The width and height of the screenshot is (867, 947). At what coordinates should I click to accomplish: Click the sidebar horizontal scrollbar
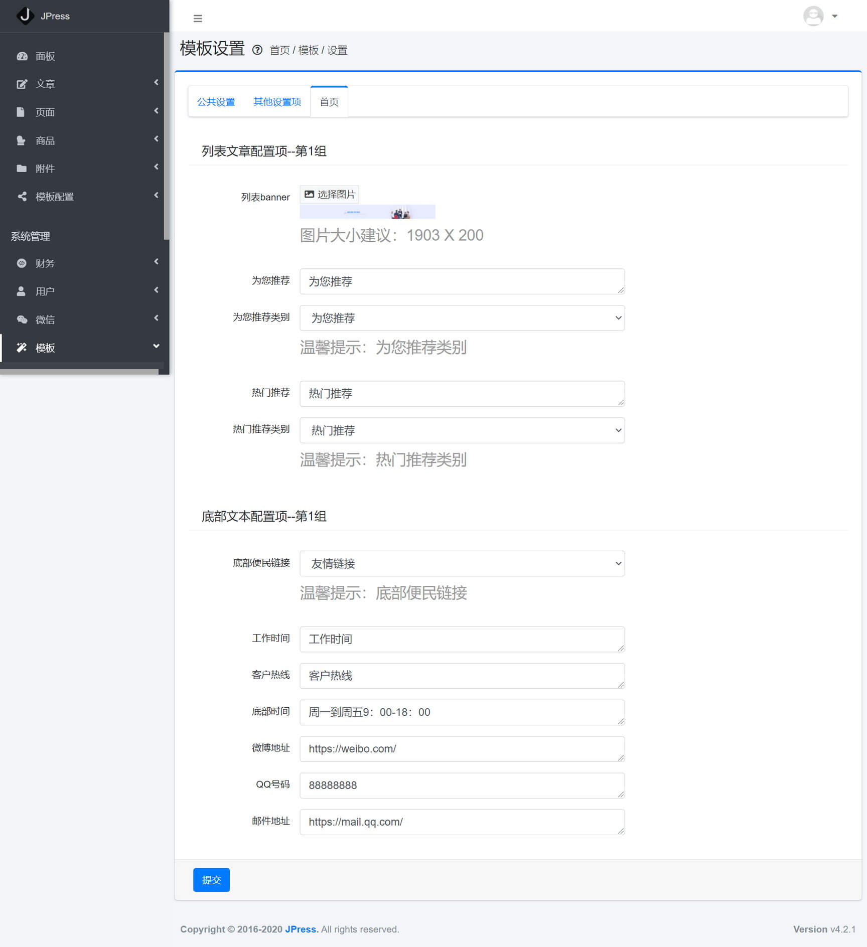click(79, 372)
